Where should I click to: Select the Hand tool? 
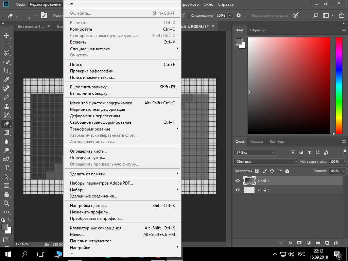click(x=6, y=194)
